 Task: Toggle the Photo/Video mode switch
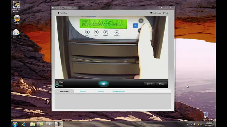pyautogui.click(x=57, y=84)
